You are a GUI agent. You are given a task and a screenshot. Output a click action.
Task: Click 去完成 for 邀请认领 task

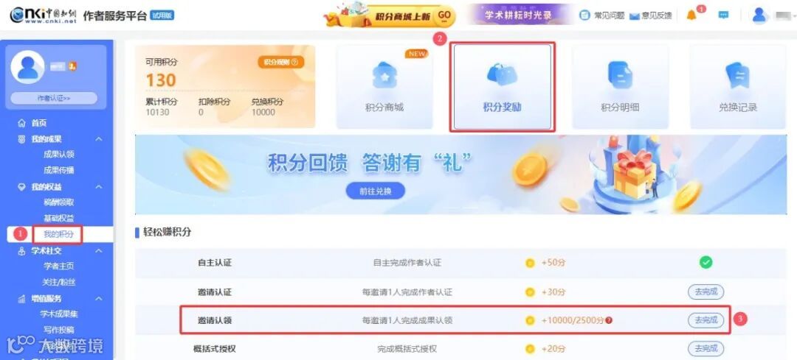(705, 320)
